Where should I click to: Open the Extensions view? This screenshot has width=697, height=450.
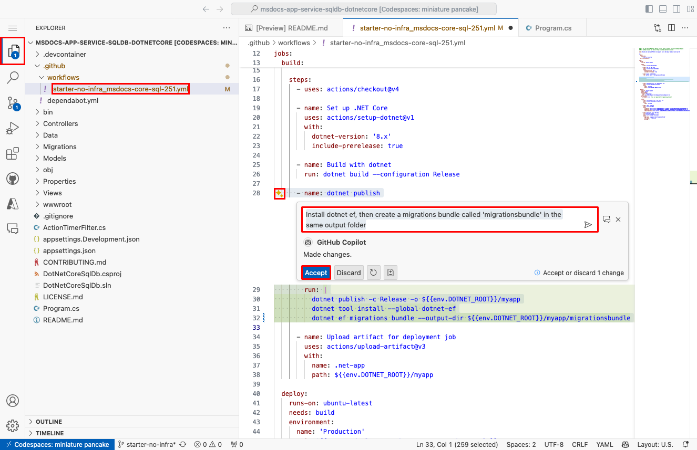tap(13, 153)
